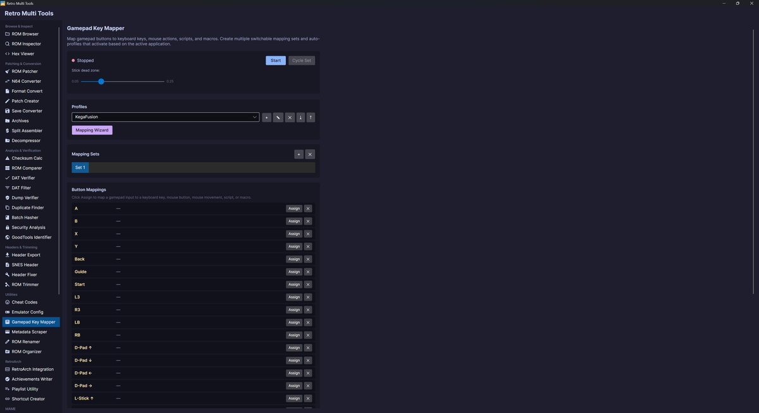Open Save Converter

[x=31, y=111]
